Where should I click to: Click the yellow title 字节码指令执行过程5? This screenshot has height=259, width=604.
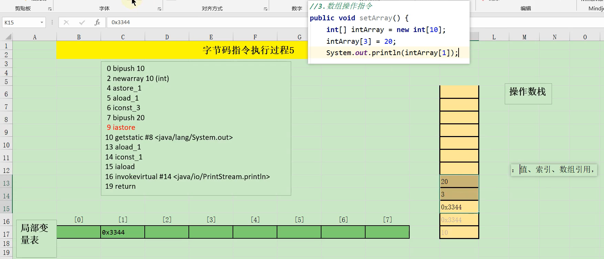coord(248,50)
